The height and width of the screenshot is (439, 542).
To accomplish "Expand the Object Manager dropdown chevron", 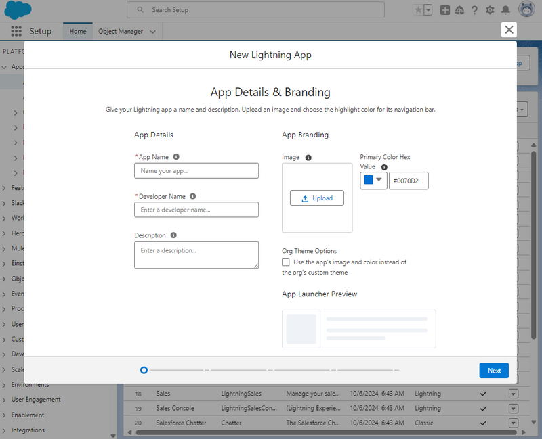I will coord(152,32).
